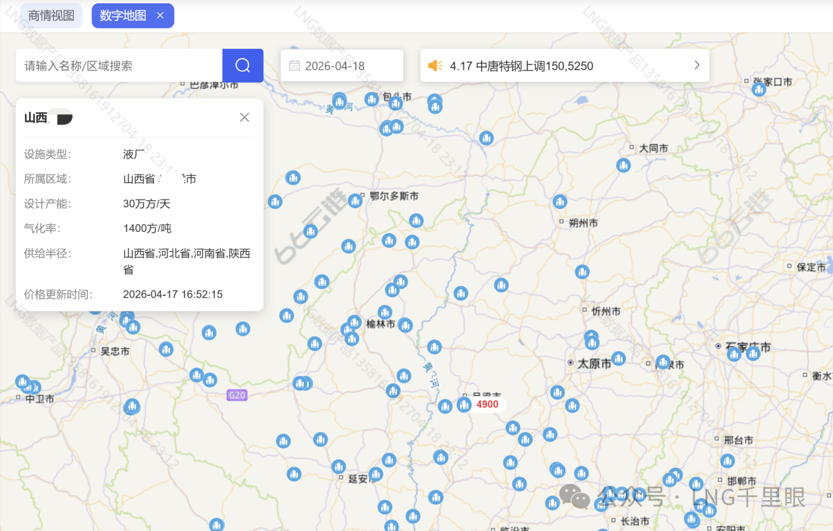
Task: Close the 数字地图 tab
Action: (160, 16)
